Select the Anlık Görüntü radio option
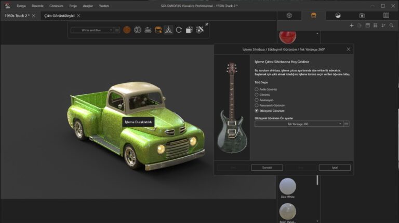The image size is (399, 223). (x=256, y=89)
